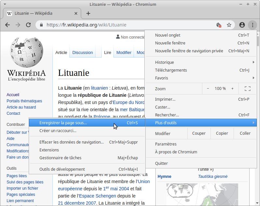This screenshot has width=260, height=206.
Task: Bookmark this page with the star icon
Action: (x=229, y=25)
